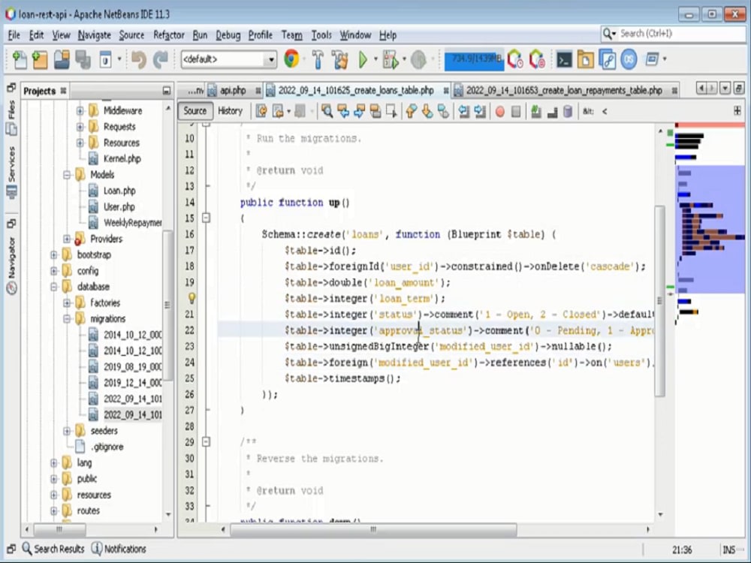Toggle the Navigator side panel
Image resolution: width=751 pixels, height=563 pixels.
(11, 265)
